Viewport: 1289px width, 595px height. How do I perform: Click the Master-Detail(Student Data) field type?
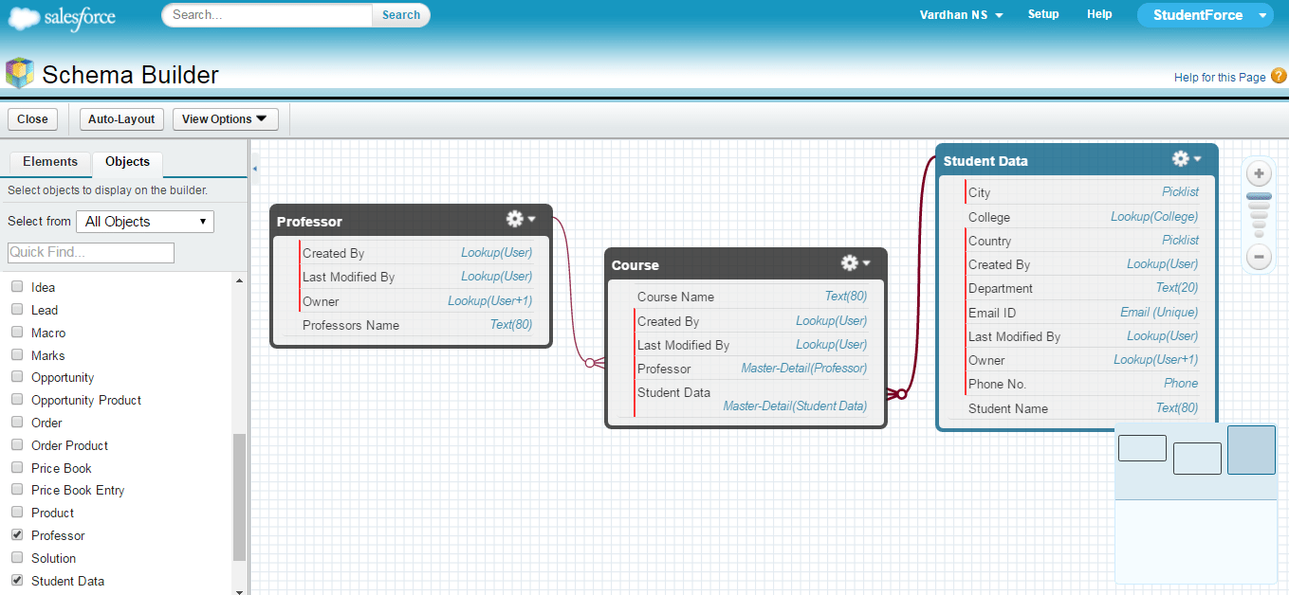[795, 406]
